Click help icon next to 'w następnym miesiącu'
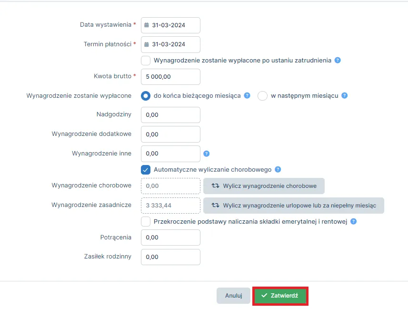The height and width of the screenshot is (310, 408). click(x=345, y=95)
